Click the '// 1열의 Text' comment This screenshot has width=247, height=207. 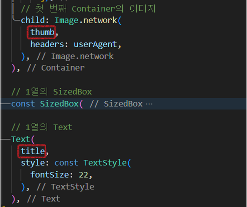click(42, 127)
